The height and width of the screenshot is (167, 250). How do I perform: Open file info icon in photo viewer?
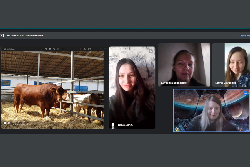click(x=58, y=49)
